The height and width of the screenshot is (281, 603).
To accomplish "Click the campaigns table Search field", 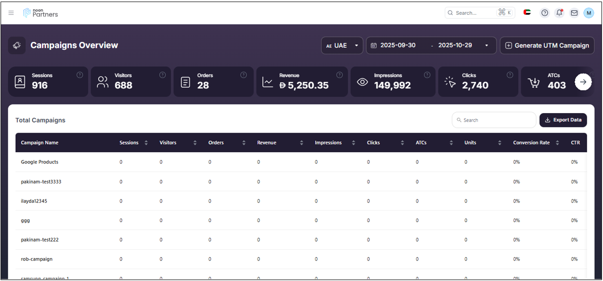I will (494, 120).
